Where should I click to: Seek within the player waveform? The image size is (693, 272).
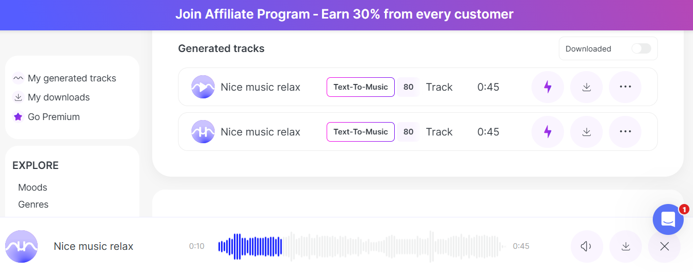pos(360,246)
